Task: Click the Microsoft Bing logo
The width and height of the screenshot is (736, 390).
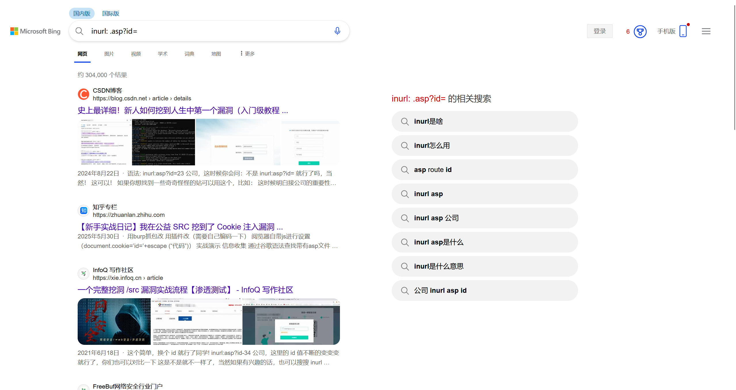Action: 35,31
